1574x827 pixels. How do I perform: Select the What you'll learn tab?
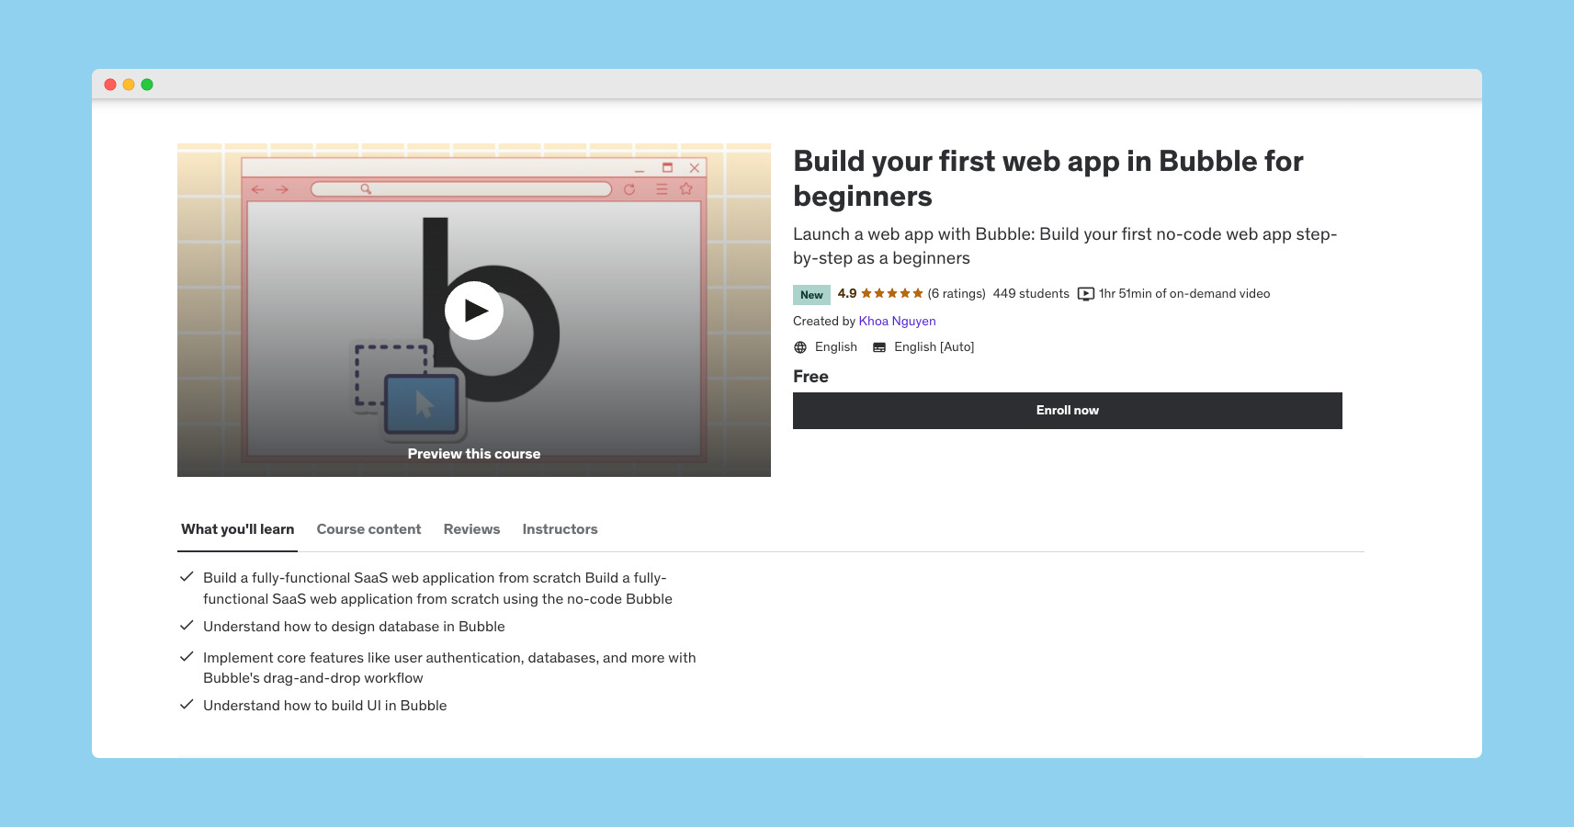click(237, 529)
